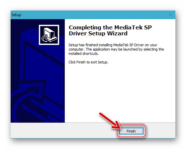This screenshot has width=186, height=149.
Task: Click the text line "installed shortcuts."
Action: pos(83,54)
